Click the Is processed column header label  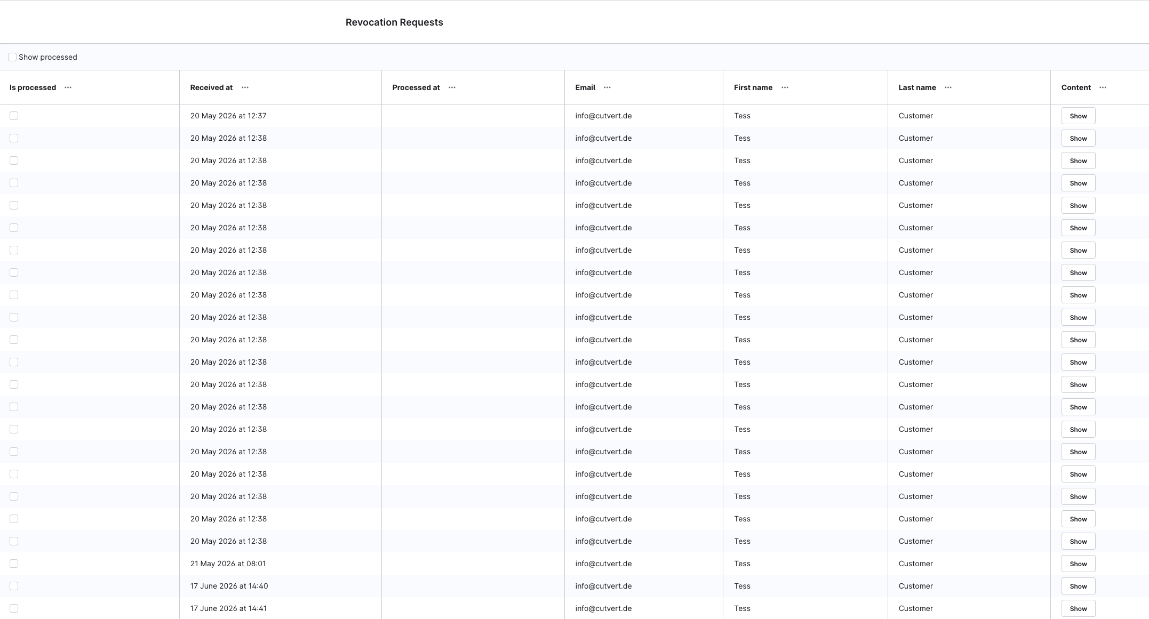[33, 87]
